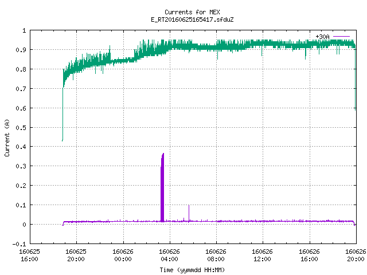Click the y-axis label 'Current (A)'
Screen dimensions: 367x275
(7, 137)
